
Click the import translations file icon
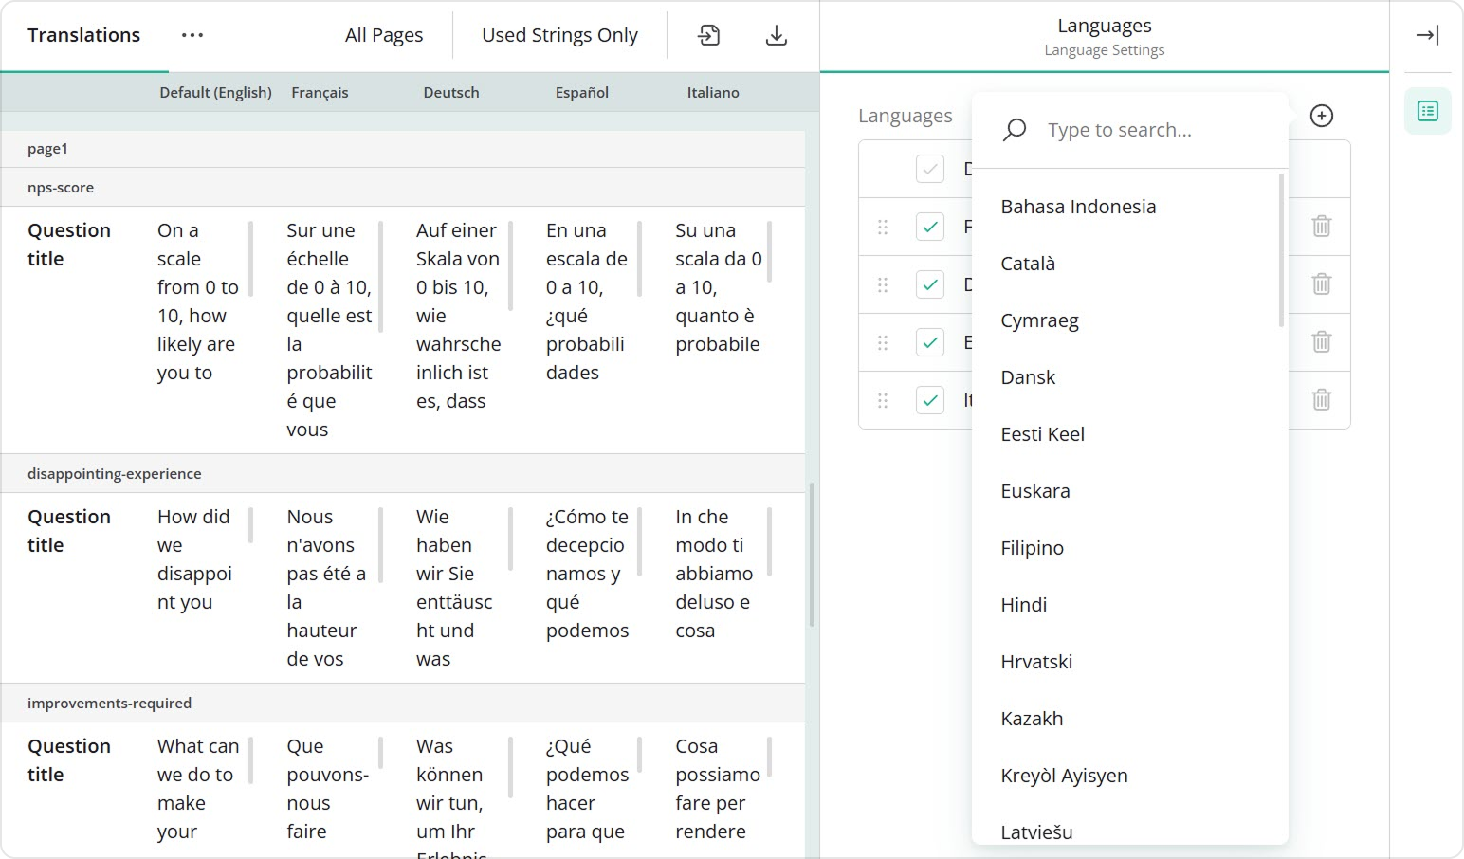pos(708,34)
